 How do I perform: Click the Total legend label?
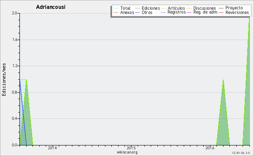click(x=125, y=8)
